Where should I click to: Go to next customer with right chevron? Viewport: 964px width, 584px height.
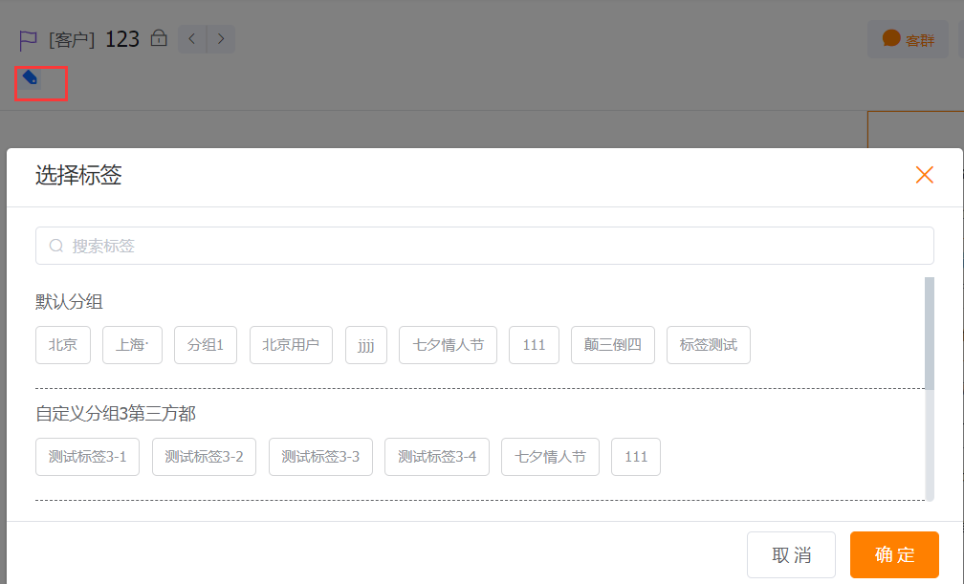pos(221,39)
